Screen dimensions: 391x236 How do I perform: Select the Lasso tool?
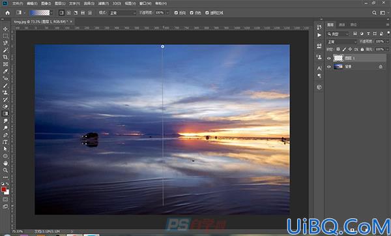(x=5, y=43)
